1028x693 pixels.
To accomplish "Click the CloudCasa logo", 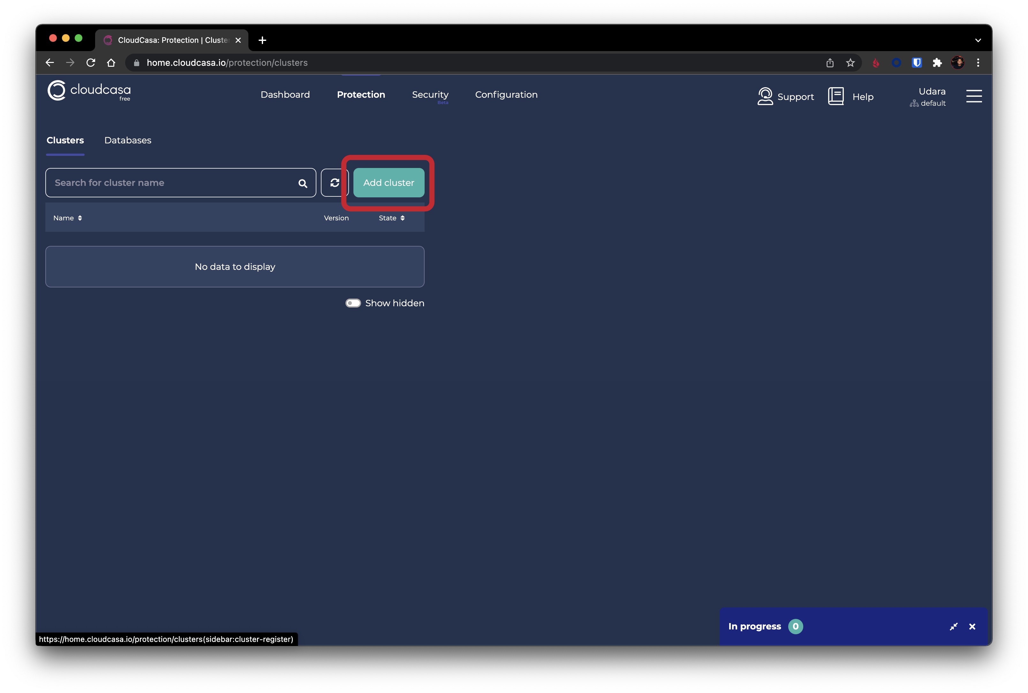I will coord(89,91).
